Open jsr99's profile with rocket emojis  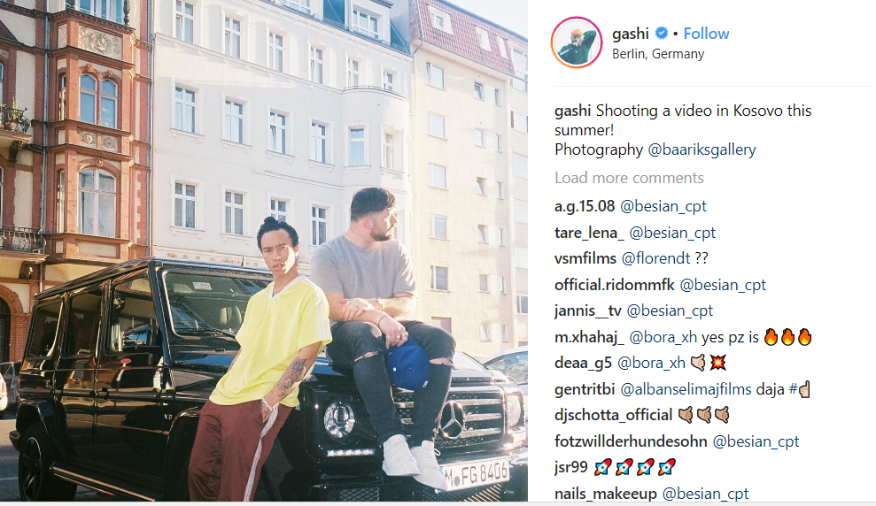tap(571, 467)
